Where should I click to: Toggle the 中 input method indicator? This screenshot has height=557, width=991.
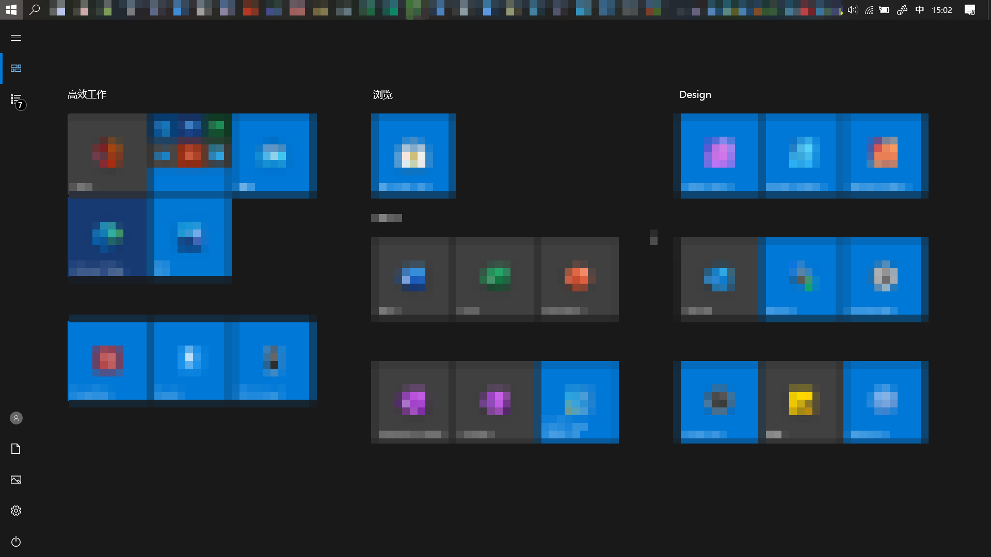[919, 10]
